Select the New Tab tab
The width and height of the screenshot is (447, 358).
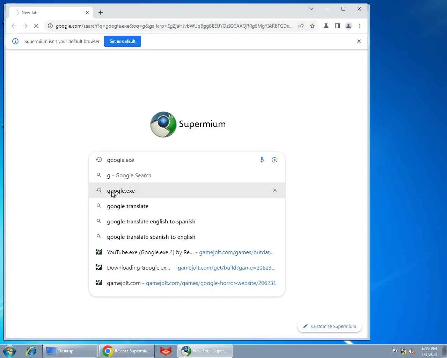click(x=51, y=13)
